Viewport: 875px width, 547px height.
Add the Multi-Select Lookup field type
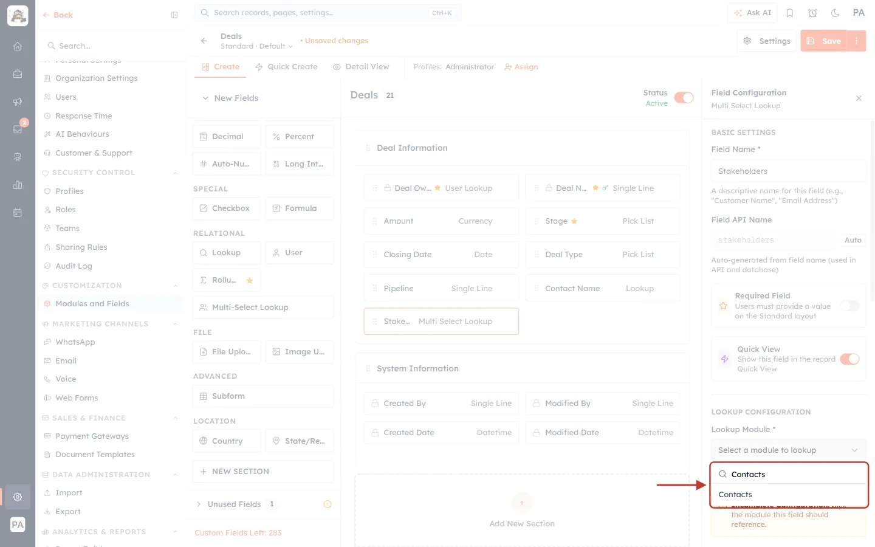(x=263, y=308)
